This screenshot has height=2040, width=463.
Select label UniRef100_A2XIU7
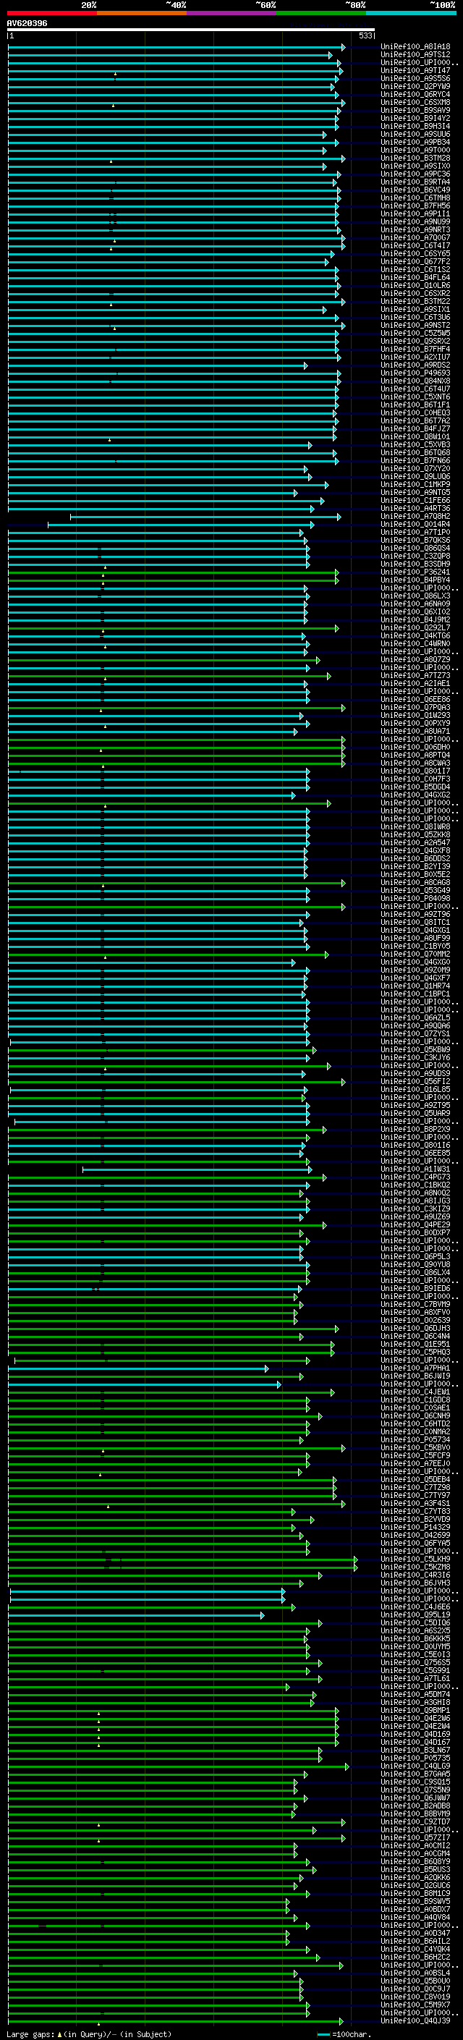415,357
